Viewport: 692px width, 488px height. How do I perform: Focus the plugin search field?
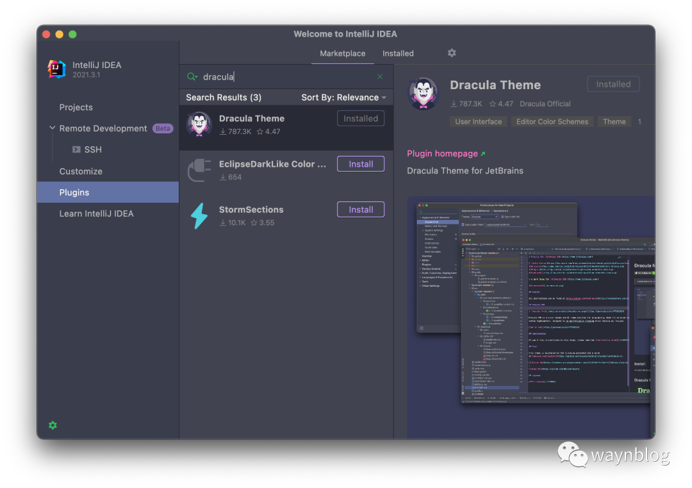point(287,77)
